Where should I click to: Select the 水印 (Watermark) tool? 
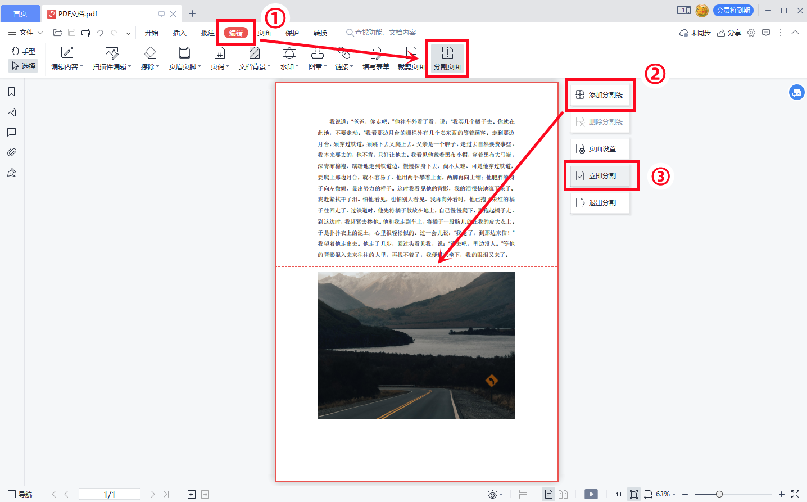[x=288, y=58]
